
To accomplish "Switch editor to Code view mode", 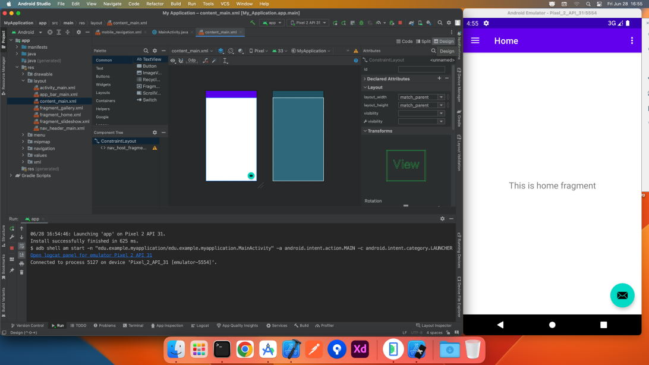I will [x=404, y=42].
